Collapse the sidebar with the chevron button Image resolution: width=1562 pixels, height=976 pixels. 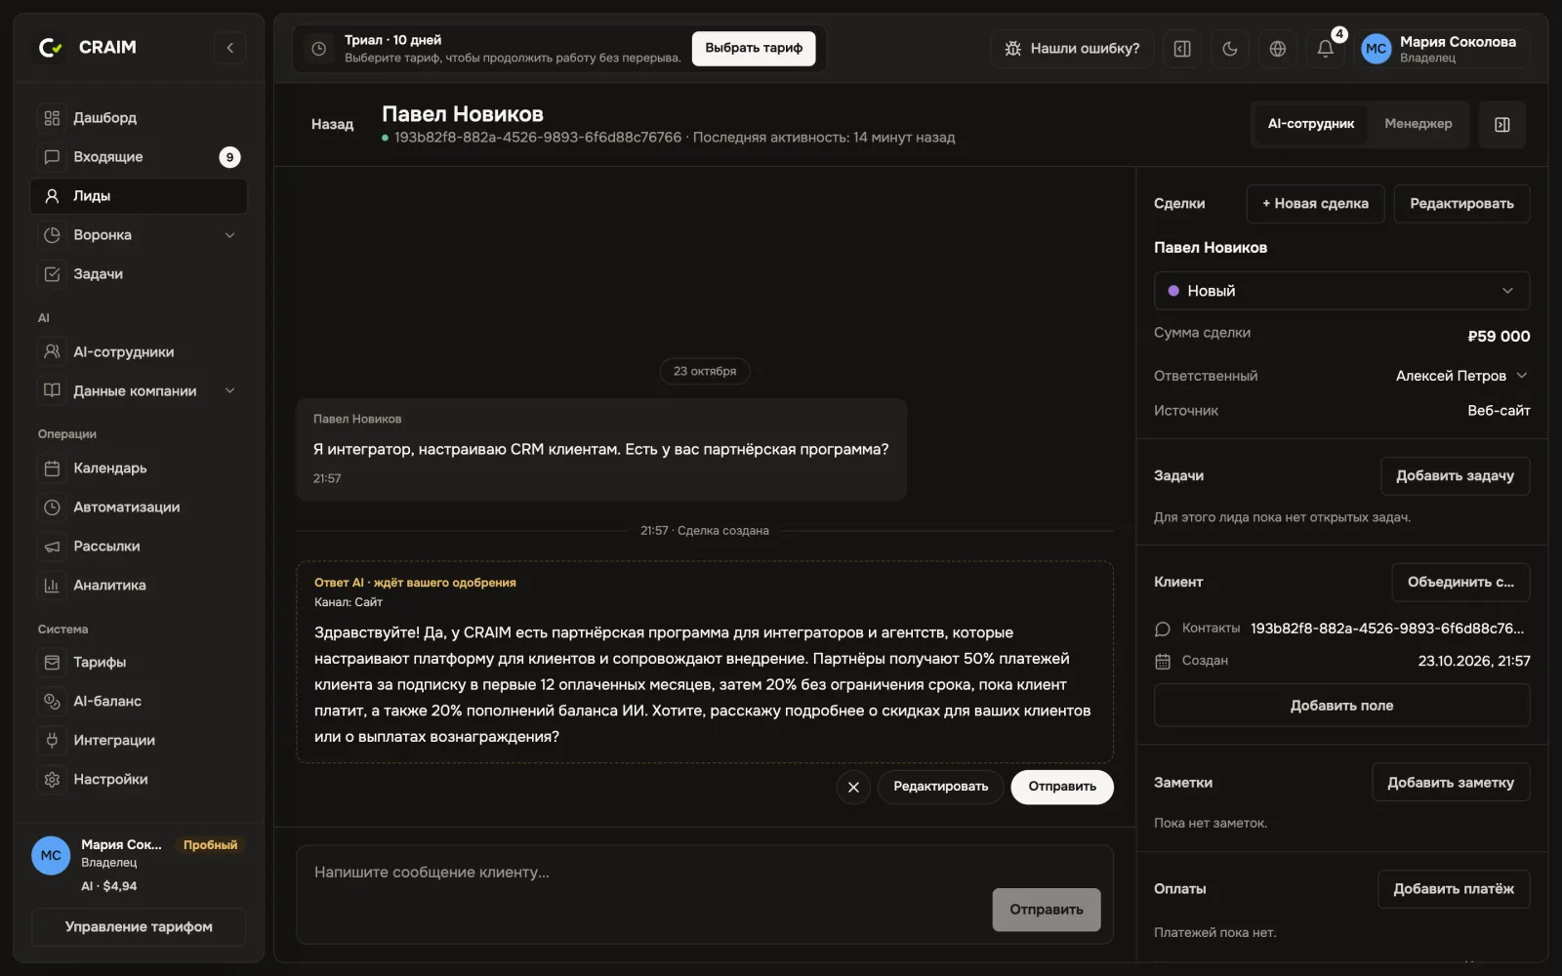click(x=229, y=48)
